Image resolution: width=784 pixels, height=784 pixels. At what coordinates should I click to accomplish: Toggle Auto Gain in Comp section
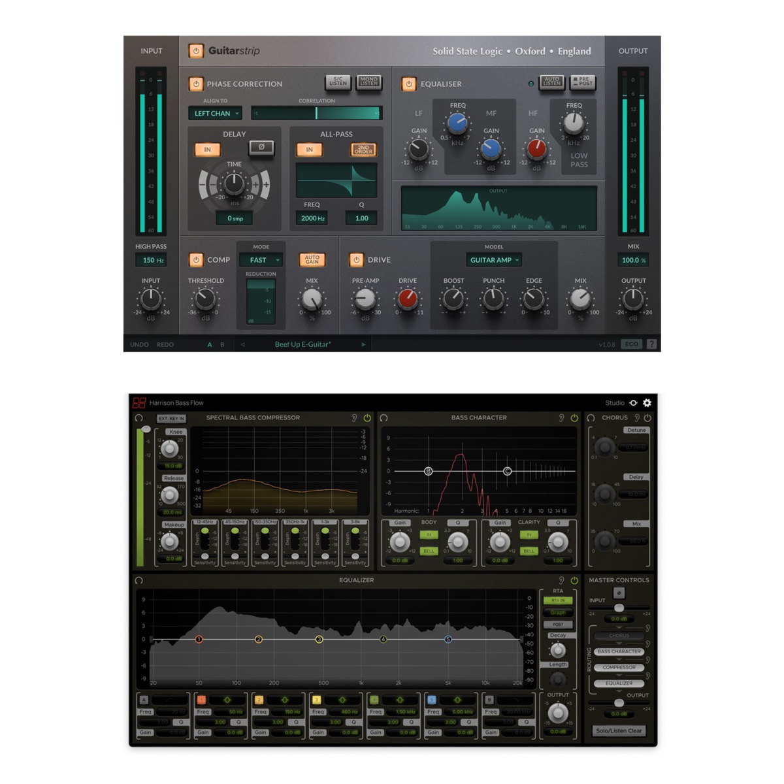(312, 259)
